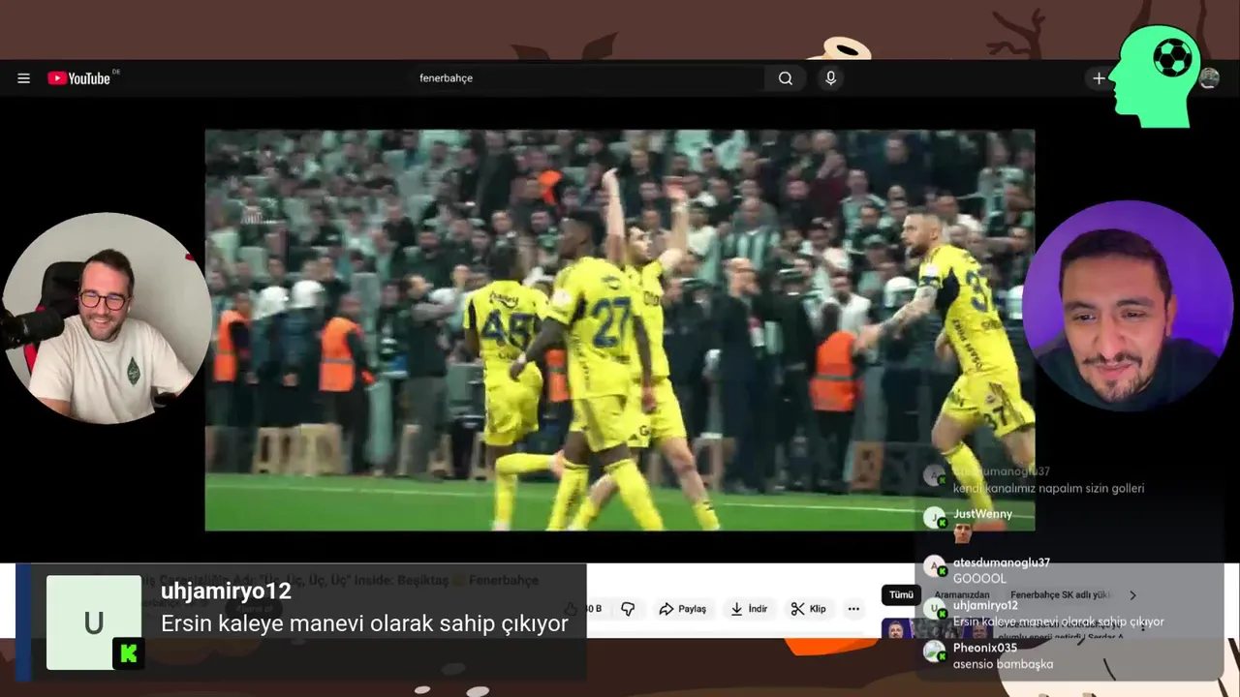This screenshot has height=697, width=1240.
Task: Click the 'asensio bambaşka' chat message
Action: coord(1003,663)
